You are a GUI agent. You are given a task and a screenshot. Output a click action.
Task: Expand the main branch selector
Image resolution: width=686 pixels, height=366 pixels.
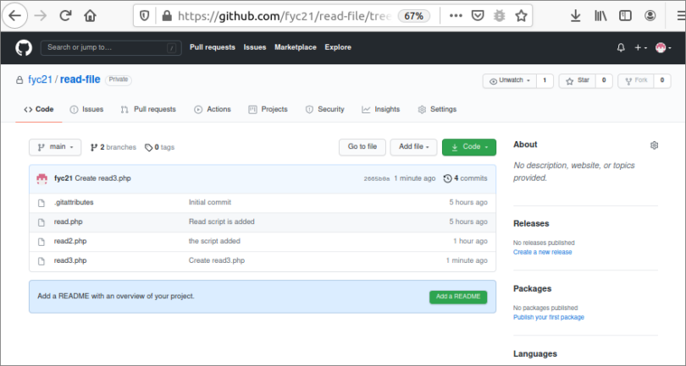(55, 147)
